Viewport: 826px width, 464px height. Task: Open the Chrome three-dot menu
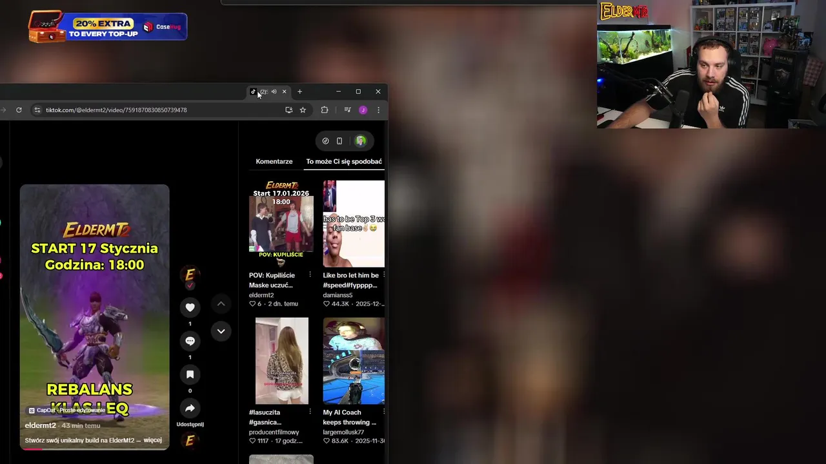pos(379,110)
